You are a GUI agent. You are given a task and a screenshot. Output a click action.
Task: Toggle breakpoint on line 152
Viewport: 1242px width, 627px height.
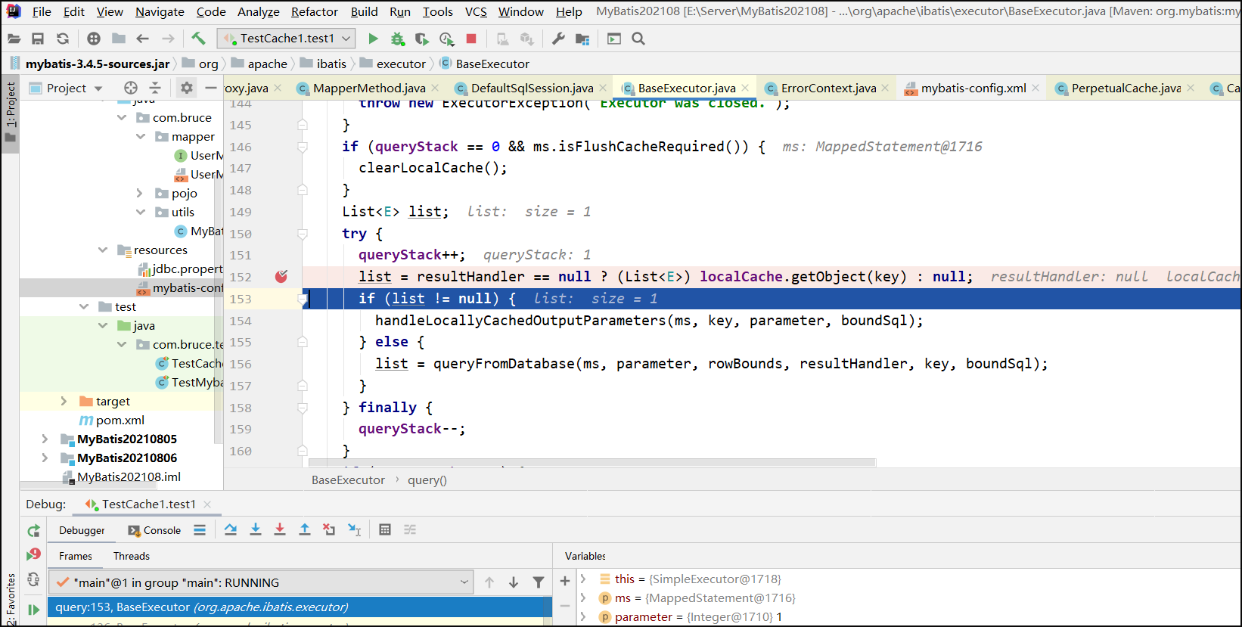281,277
